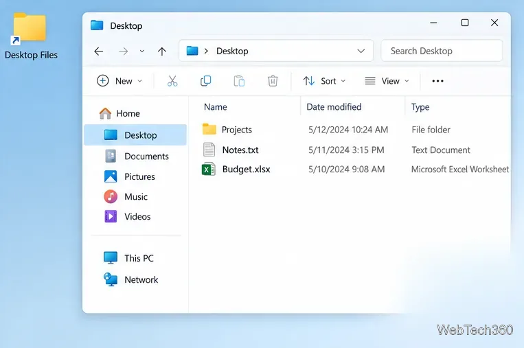Click the Copy icon
Viewport: 524px width, 348px height.
pos(205,81)
